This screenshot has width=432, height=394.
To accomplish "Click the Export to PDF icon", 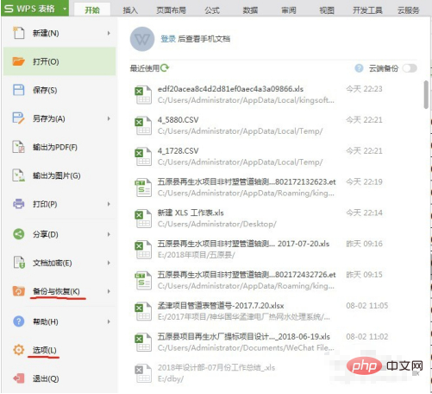I will click(x=19, y=147).
